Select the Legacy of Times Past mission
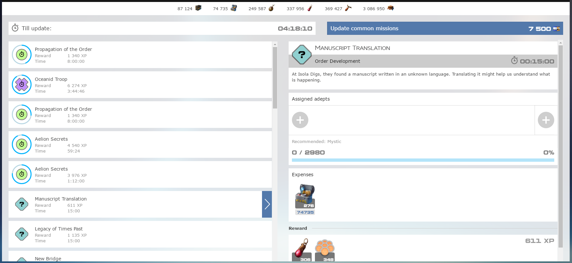Viewport: 572px width, 263px height. [x=140, y=234]
